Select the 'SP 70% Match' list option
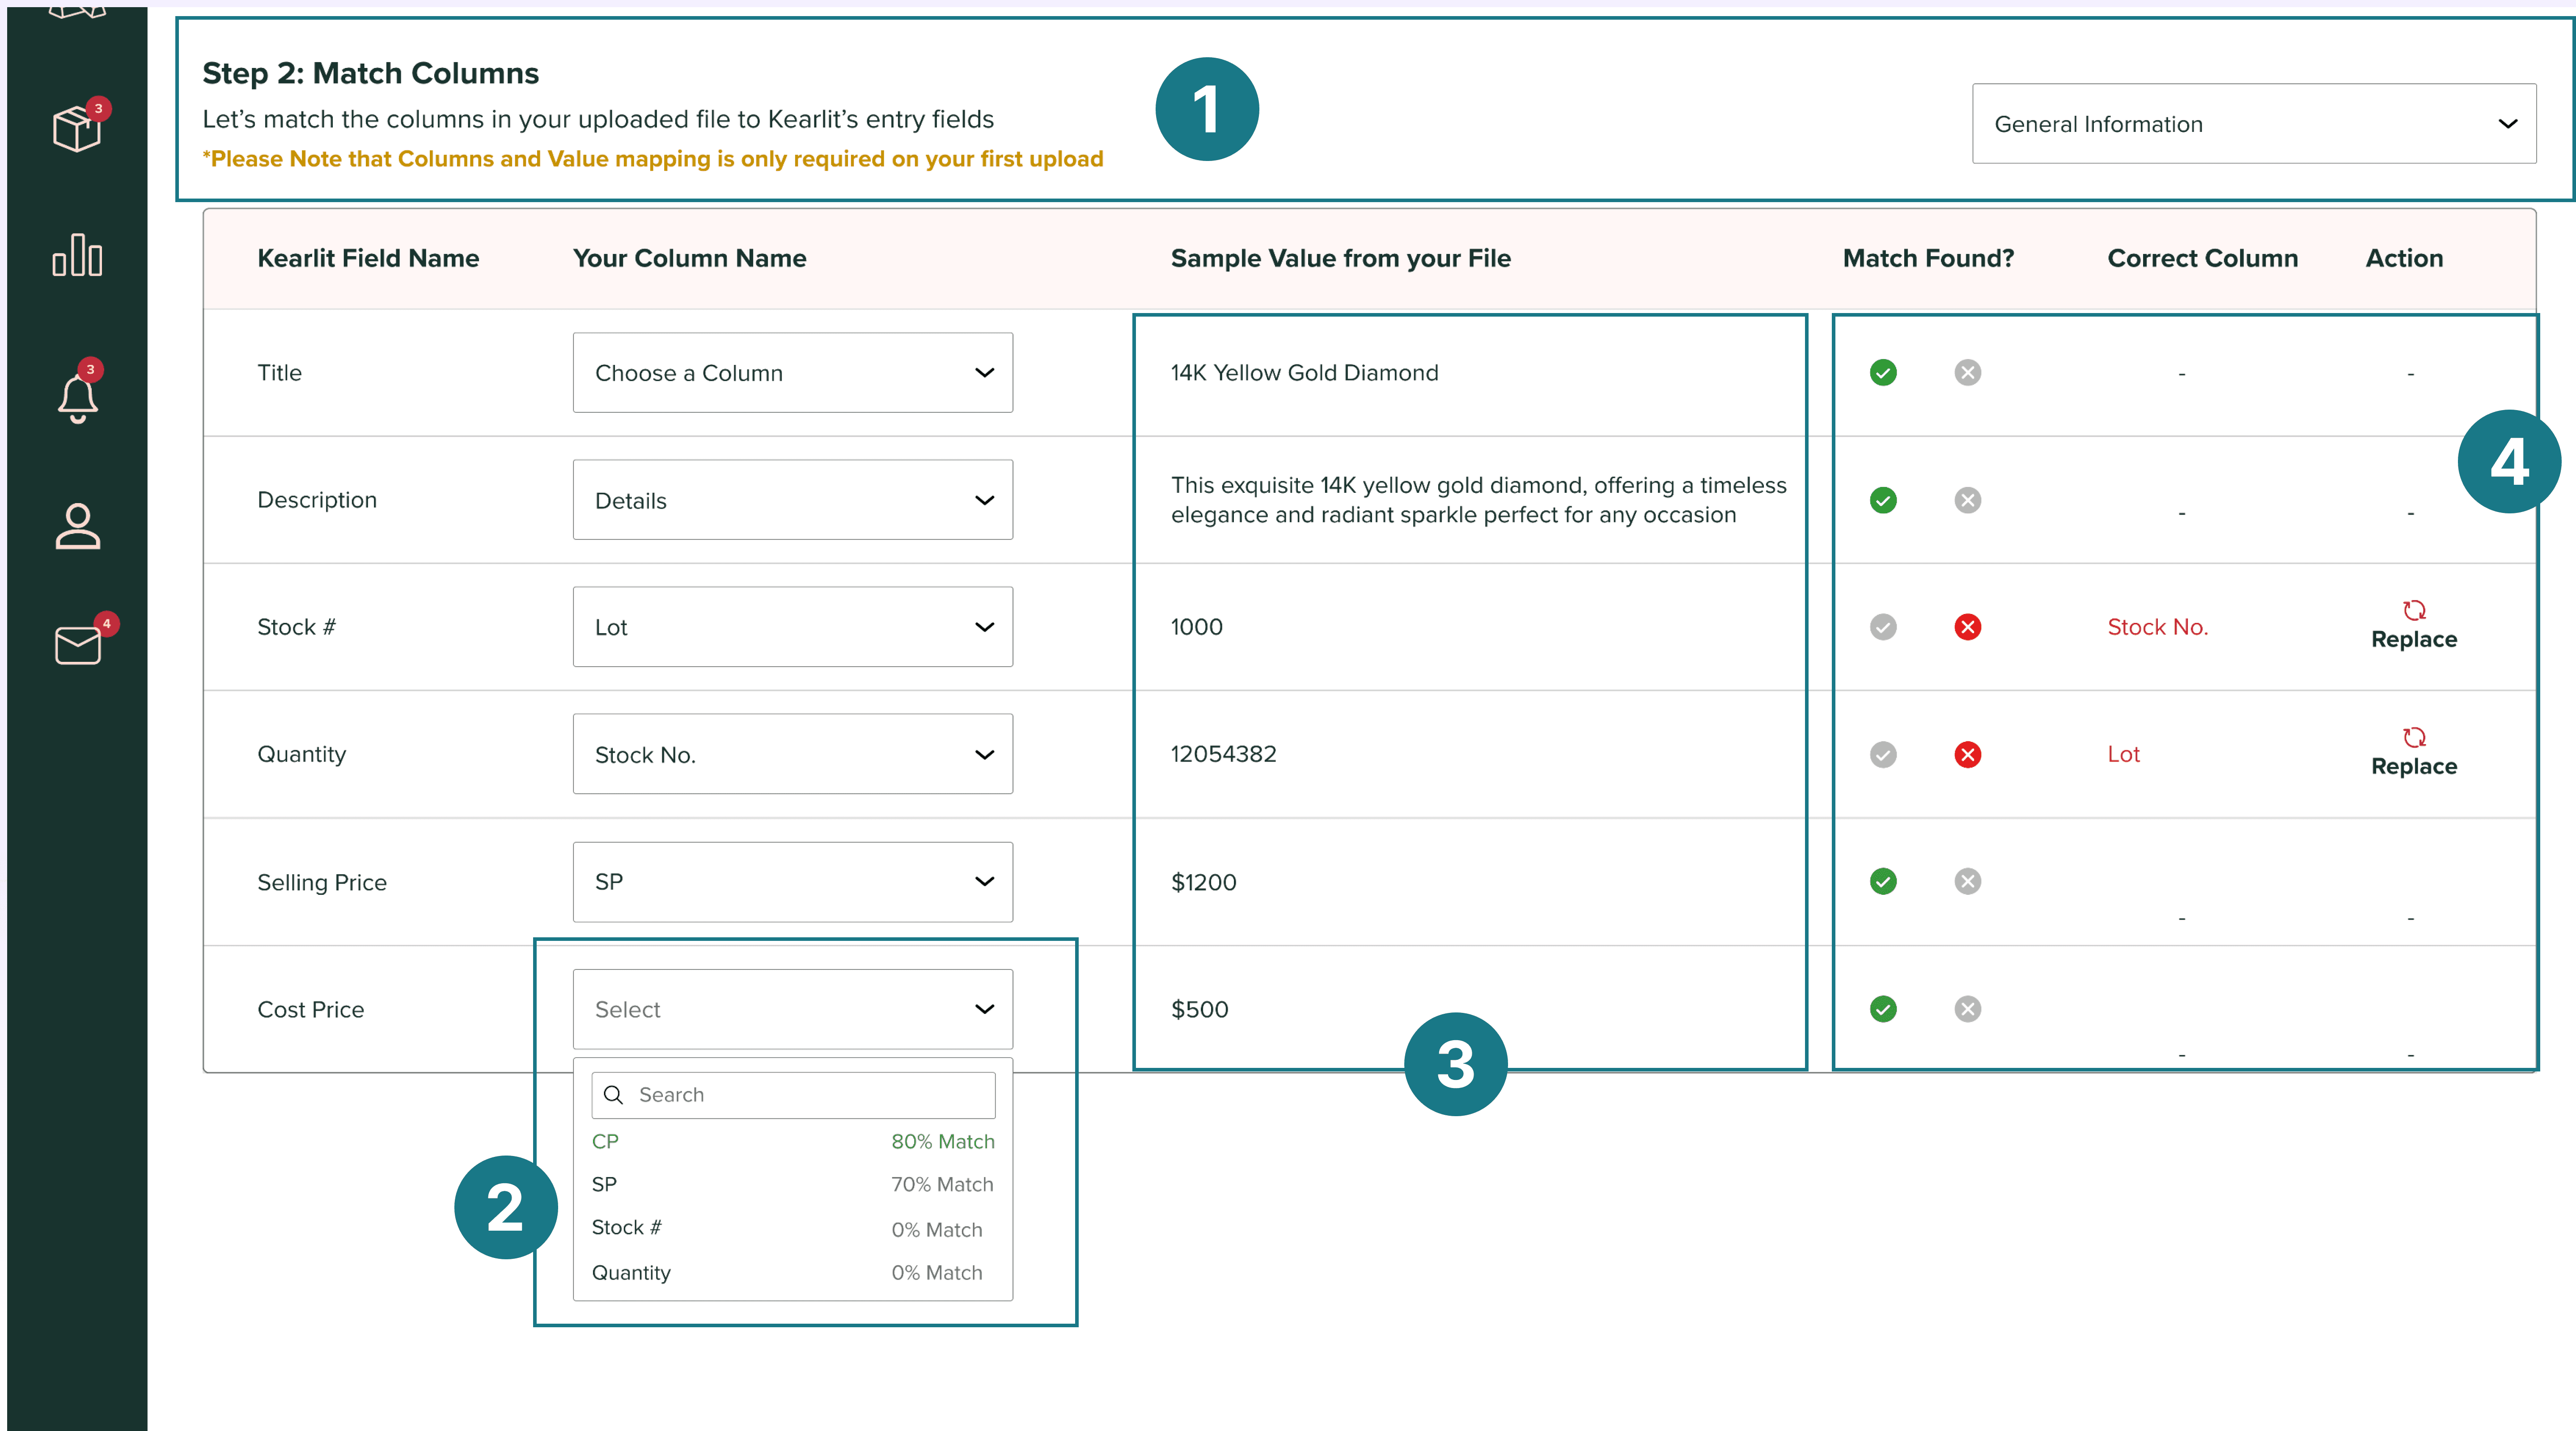The width and height of the screenshot is (2576, 1431). click(792, 1184)
